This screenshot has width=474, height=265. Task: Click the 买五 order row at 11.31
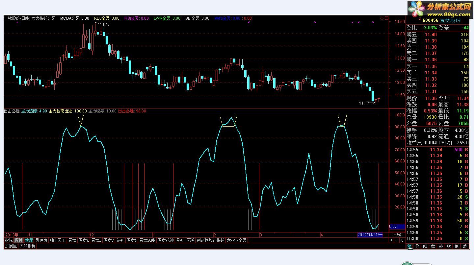(438, 91)
